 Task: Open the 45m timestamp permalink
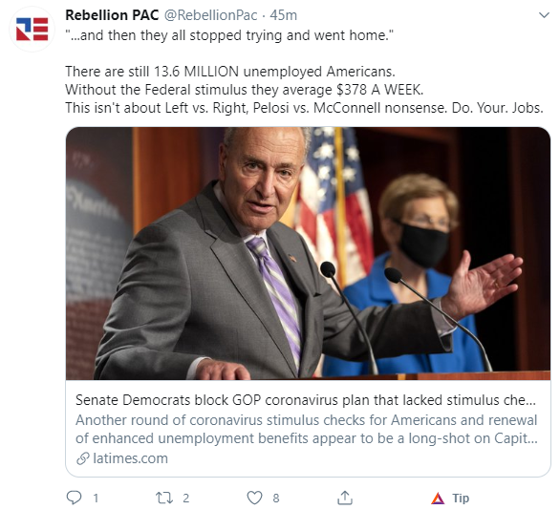283,15
